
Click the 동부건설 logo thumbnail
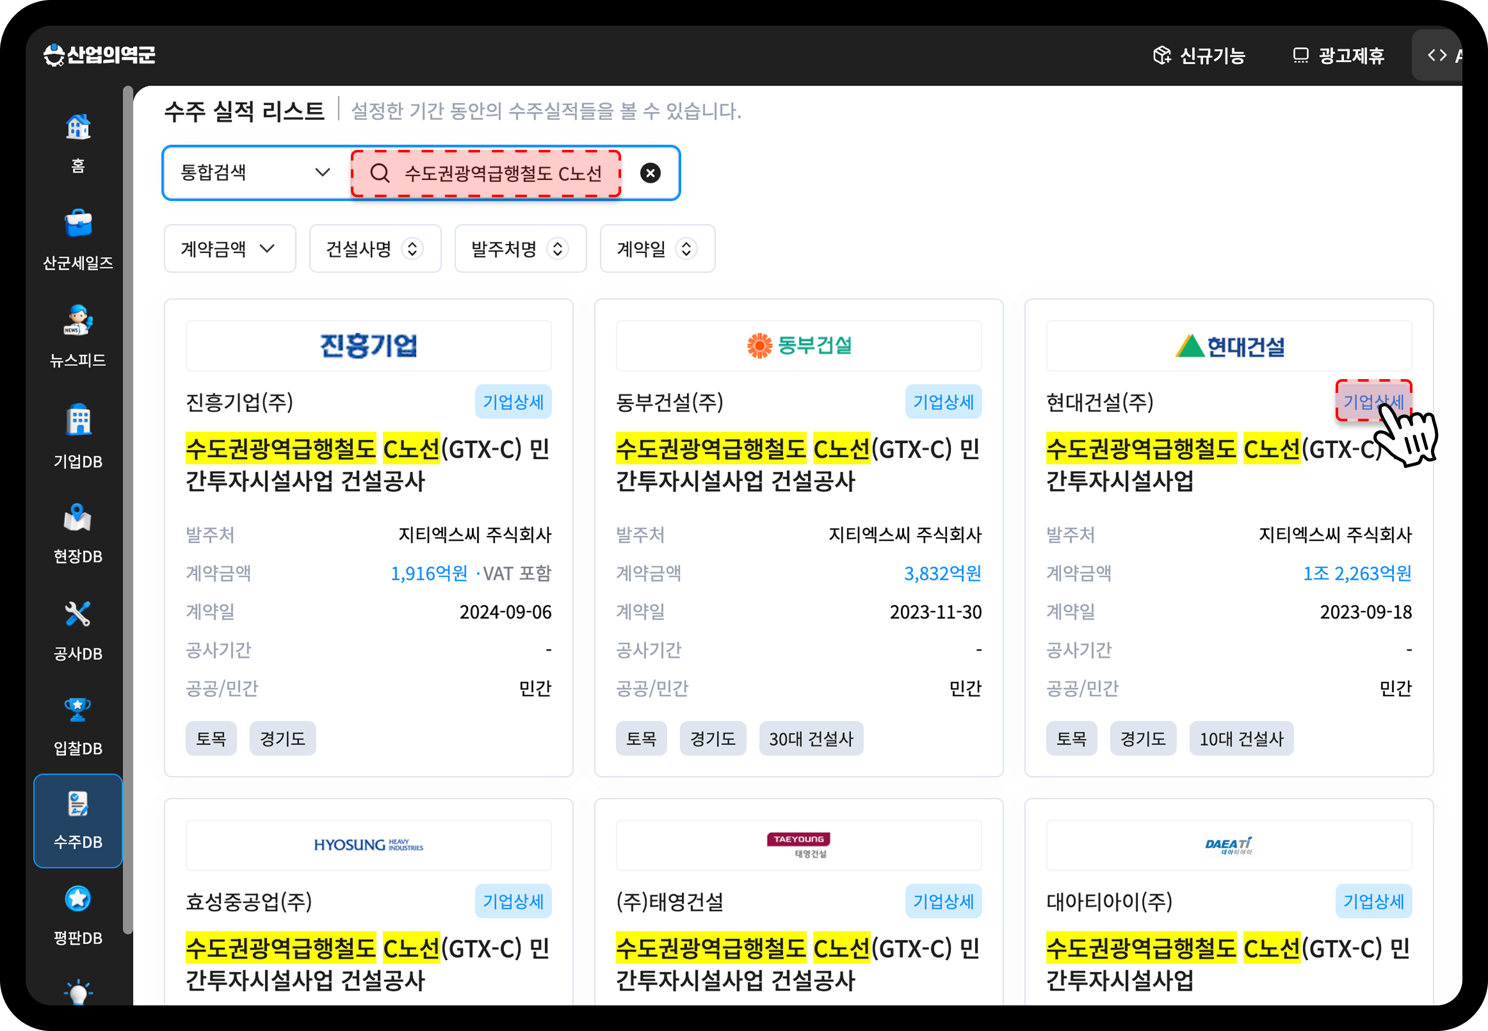point(799,346)
